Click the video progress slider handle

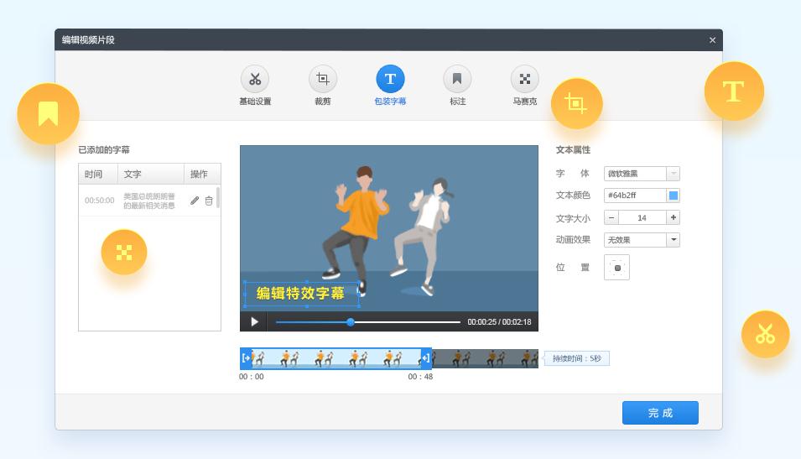pos(351,322)
